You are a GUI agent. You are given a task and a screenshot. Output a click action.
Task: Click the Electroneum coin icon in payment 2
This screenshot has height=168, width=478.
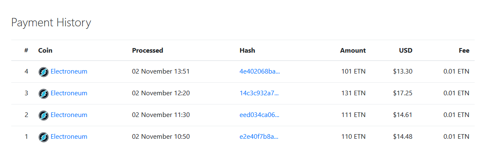point(43,115)
